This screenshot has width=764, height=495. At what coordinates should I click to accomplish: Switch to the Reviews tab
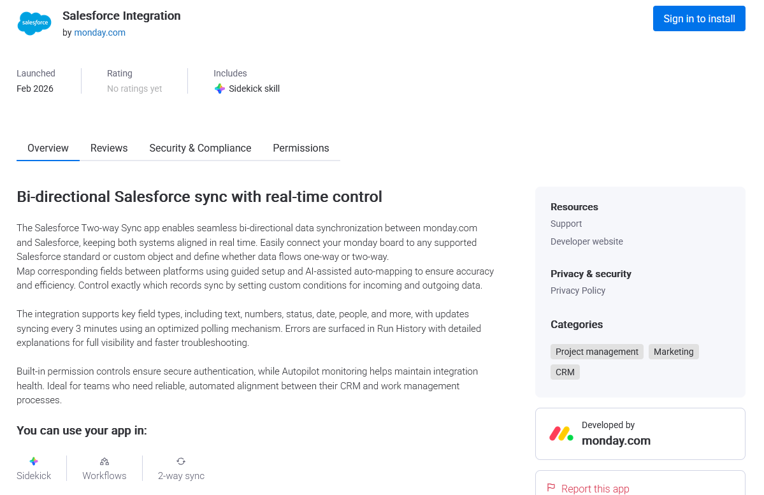[x=109, y=148]
